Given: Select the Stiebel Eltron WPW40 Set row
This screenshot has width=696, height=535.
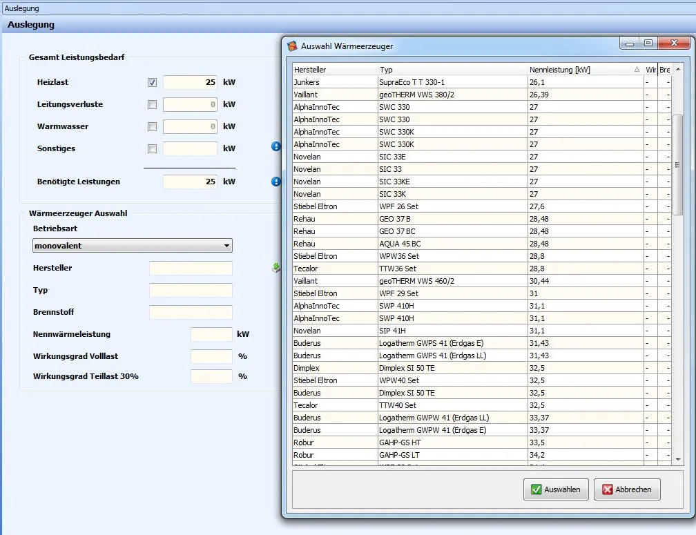Looking at the screenshot, I should tap(482, 380).
